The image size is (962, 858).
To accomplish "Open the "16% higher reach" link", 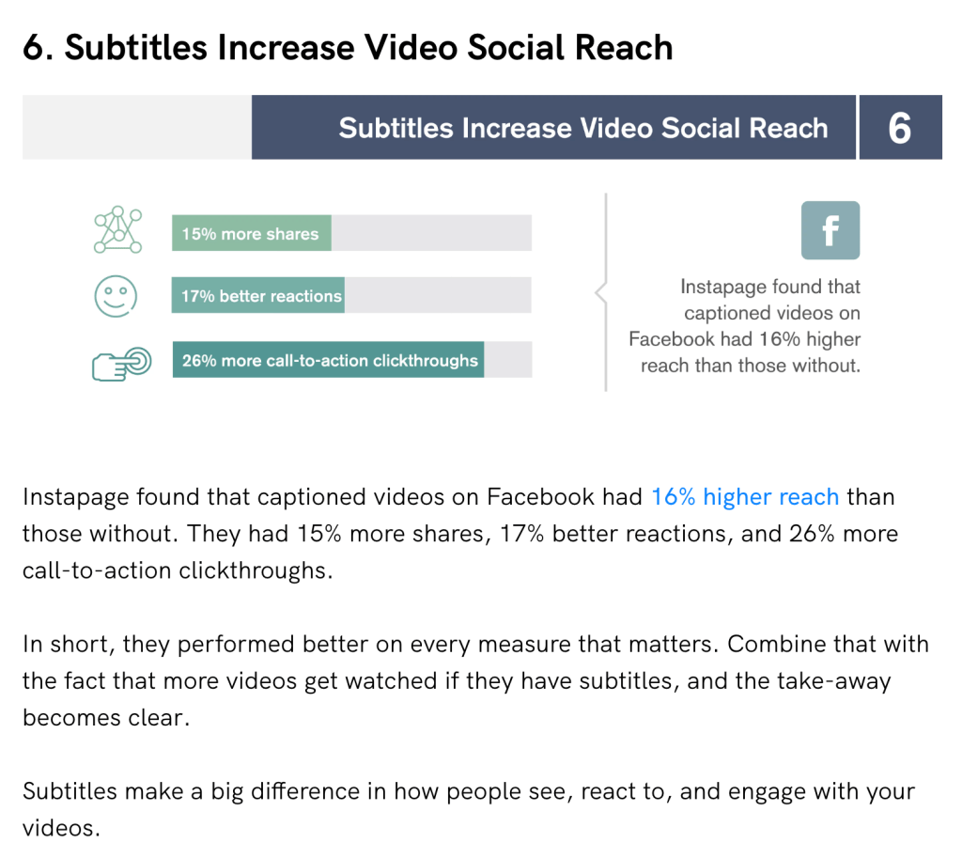I will coord(745,497).
